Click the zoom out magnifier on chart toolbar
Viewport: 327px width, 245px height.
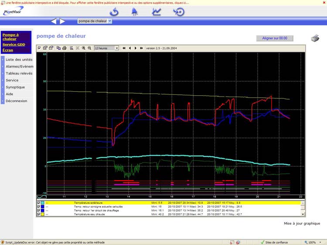coord(89,48)
